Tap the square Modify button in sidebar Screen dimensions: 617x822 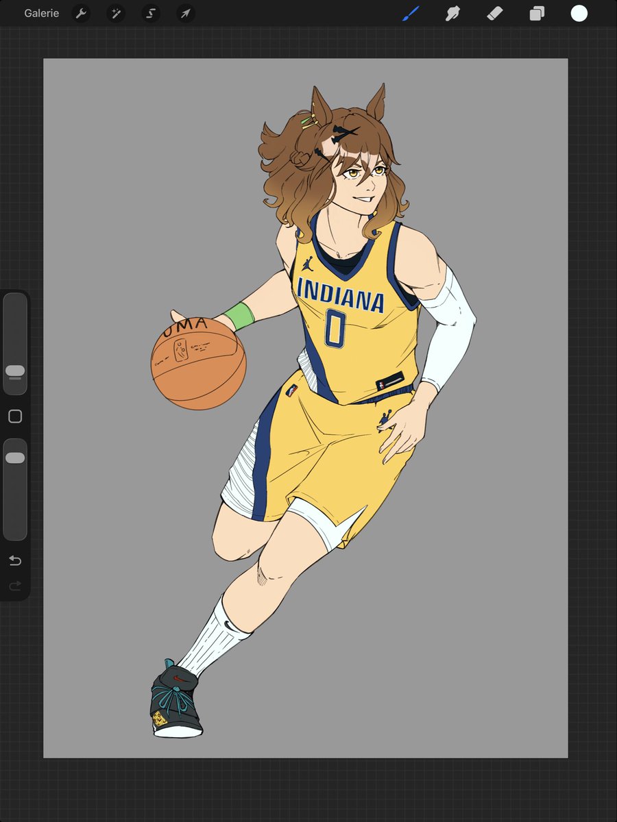[x=15, y=416]
